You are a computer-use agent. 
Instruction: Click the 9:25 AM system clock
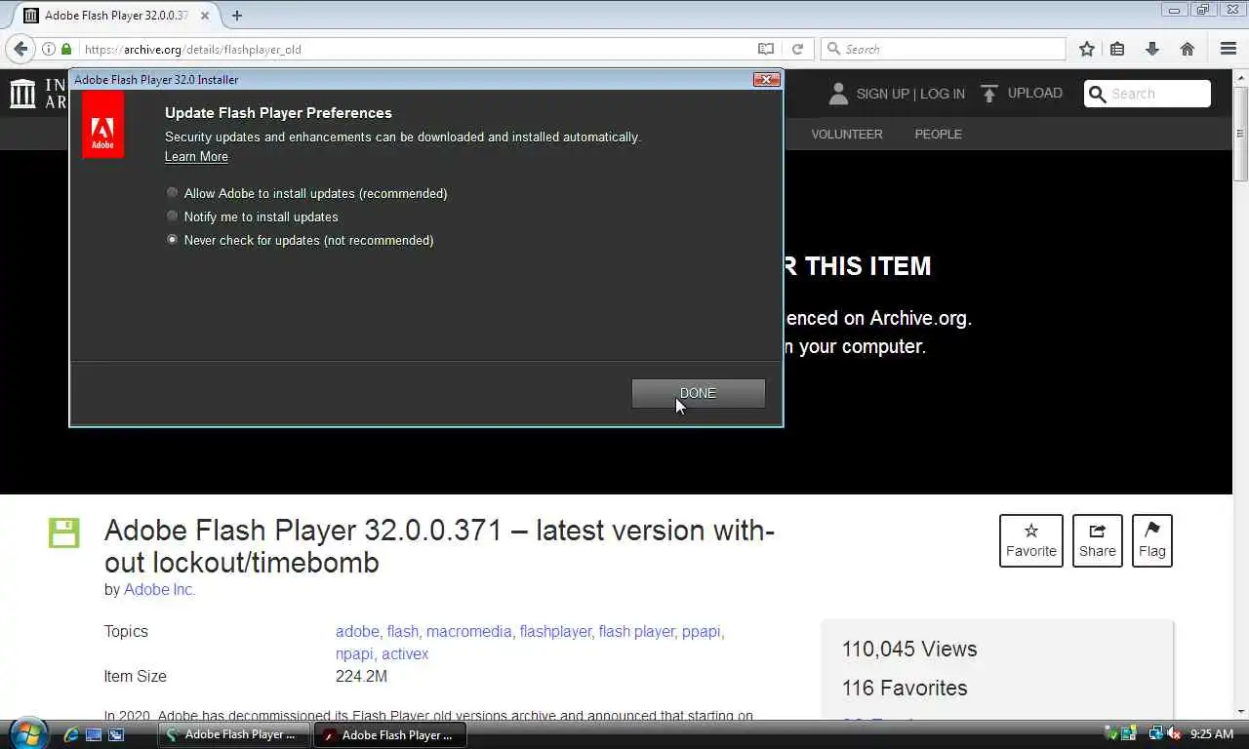1212,734
